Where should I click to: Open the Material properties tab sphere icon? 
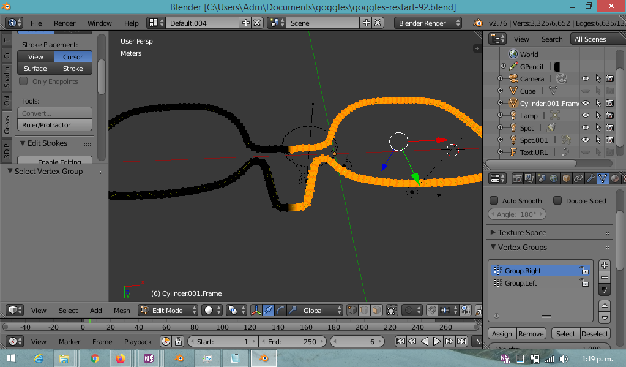pos(615,178)
